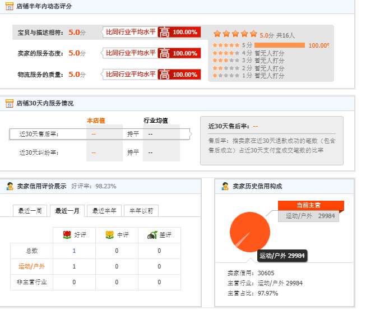
Task: Click the blue total positive review count link
Action: 74,251
